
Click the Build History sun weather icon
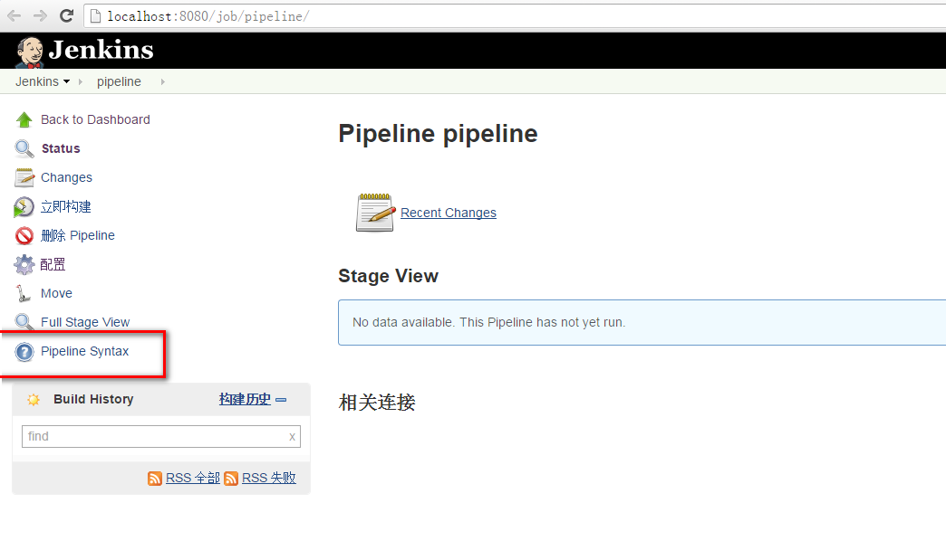(34, 400)
